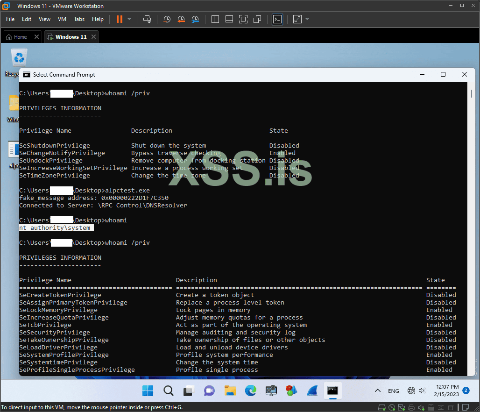Viewport: 480px width, 412px height.
Task: Open taskbar Search
Action: 169,391
